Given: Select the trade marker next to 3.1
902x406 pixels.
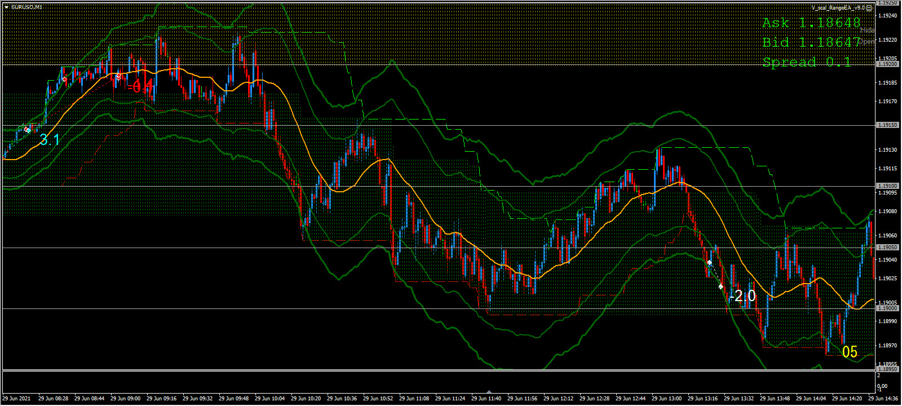Looking at the screenshot, I should pos(28,130).
